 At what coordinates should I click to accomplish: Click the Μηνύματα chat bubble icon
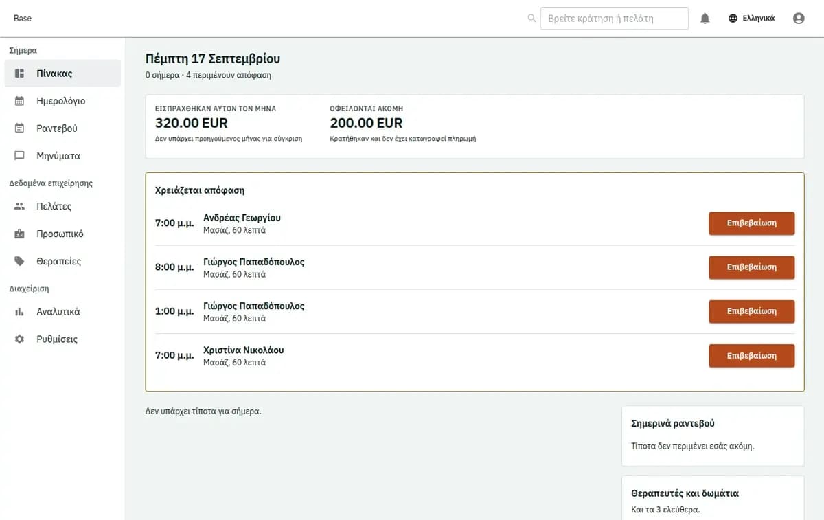[x=20, y=156]
